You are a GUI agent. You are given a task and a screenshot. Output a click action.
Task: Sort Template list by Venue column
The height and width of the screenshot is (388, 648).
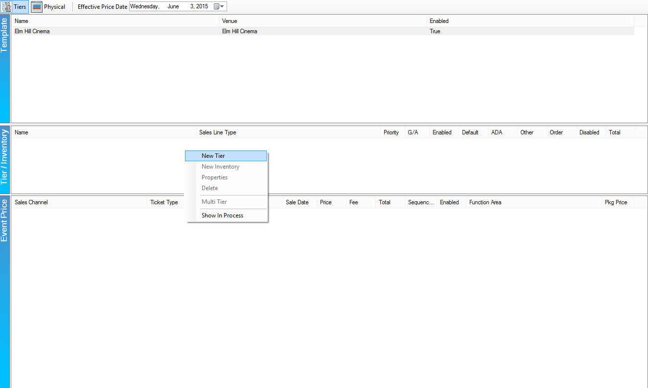point(323,21)
